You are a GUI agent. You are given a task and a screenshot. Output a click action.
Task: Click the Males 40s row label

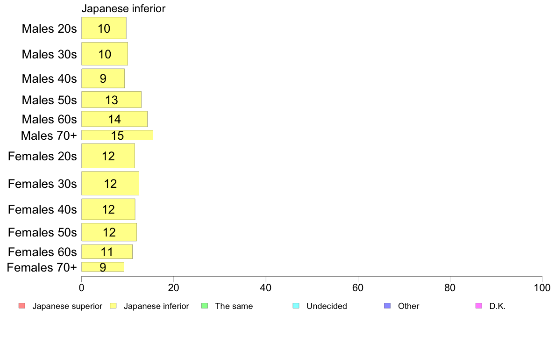coord(49,79)
